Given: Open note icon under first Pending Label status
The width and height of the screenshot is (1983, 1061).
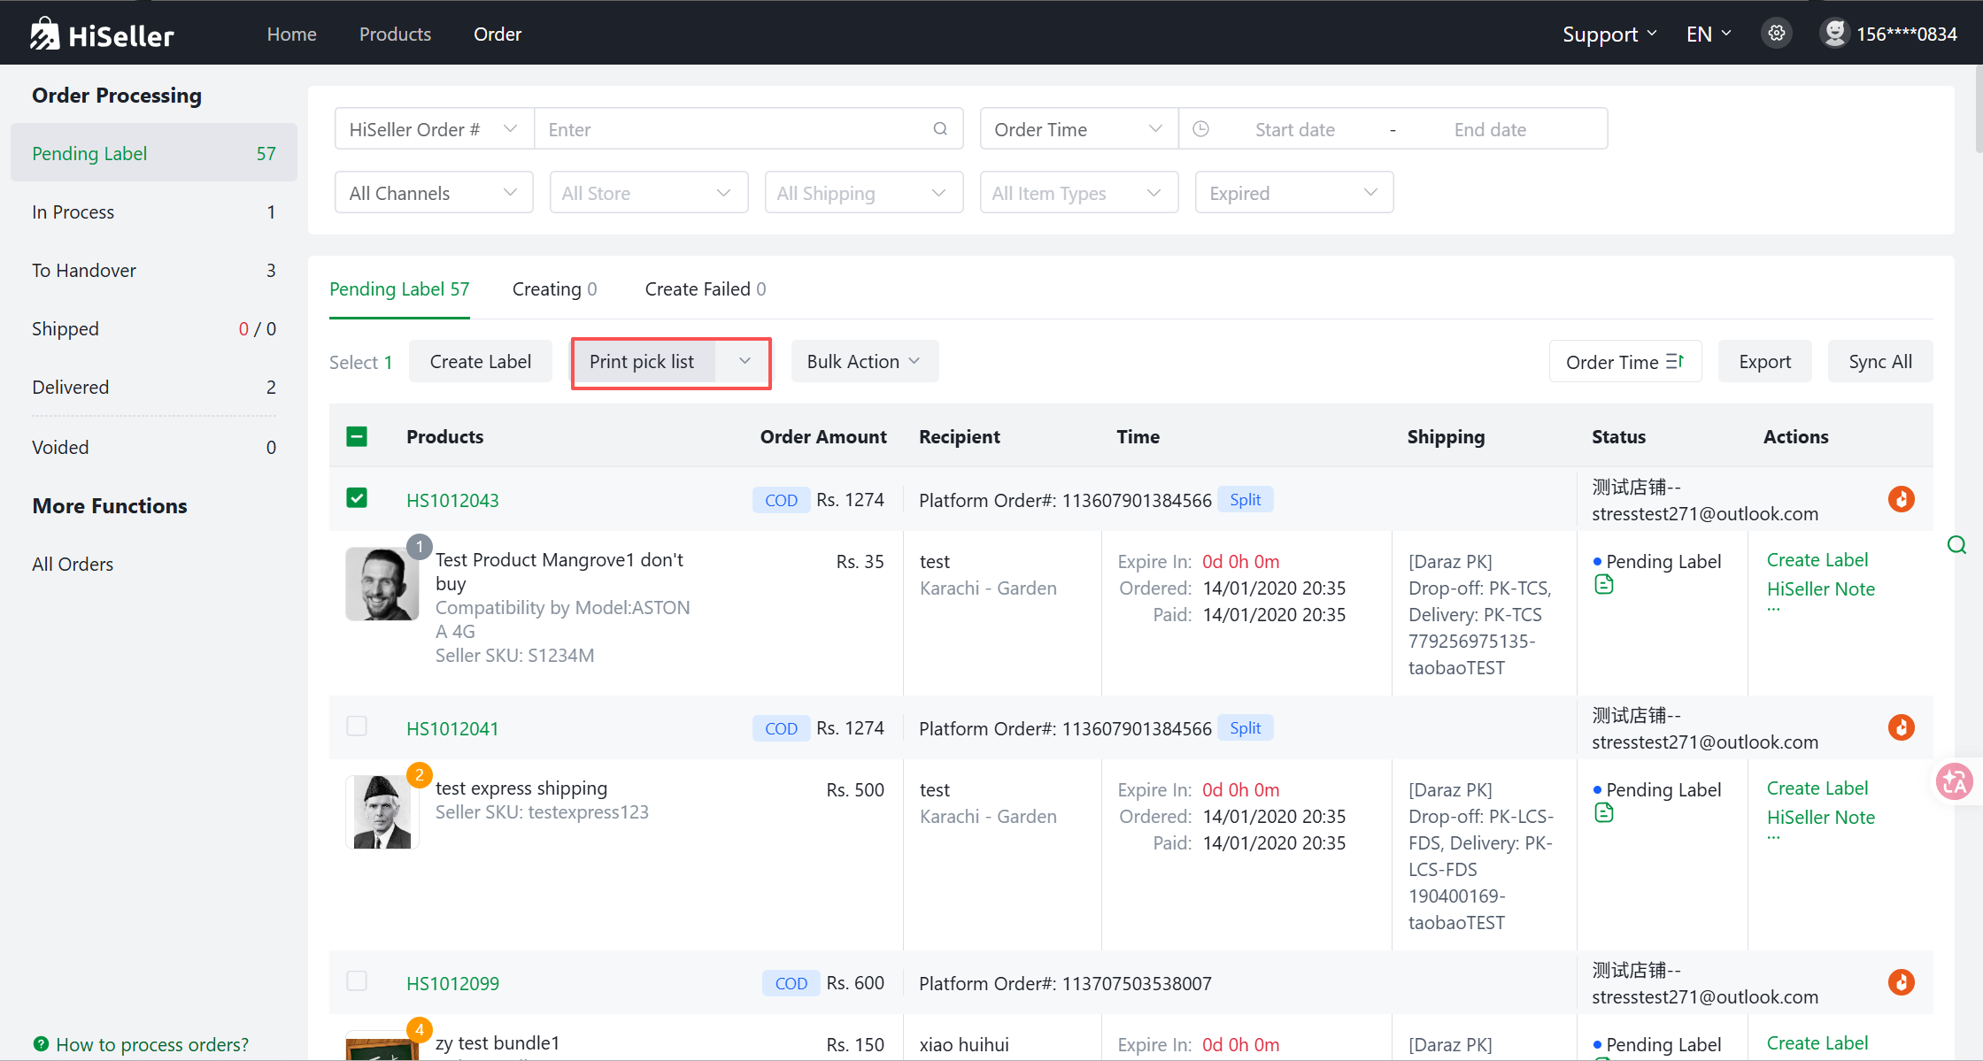Looking at the screenshot, I should [x=1603, y=585].
